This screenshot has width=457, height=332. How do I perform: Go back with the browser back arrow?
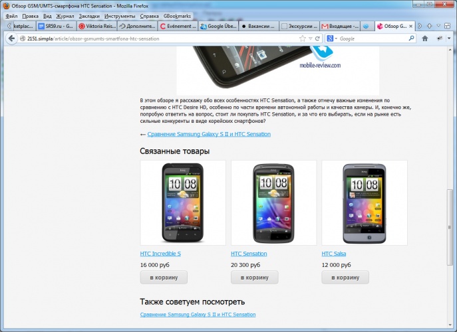pos(11,39)
